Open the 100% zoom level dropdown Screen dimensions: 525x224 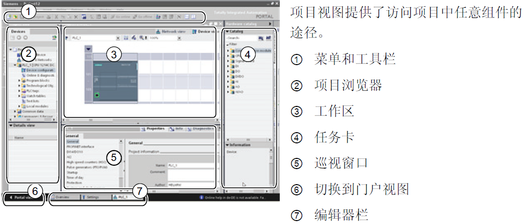179,38
